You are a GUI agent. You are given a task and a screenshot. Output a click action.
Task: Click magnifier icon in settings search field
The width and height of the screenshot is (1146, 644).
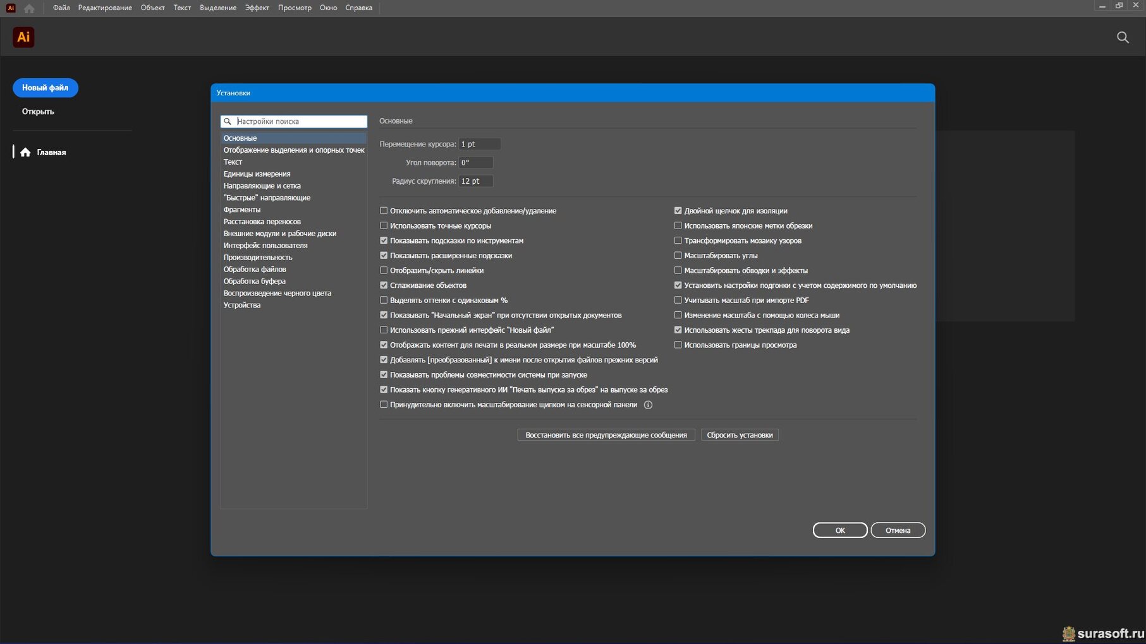coord(228,121)
